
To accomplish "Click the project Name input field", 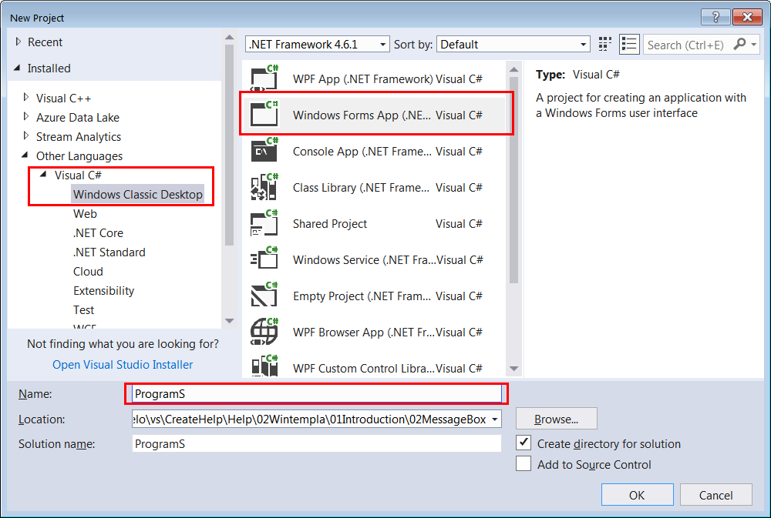I will click(317, 394).
